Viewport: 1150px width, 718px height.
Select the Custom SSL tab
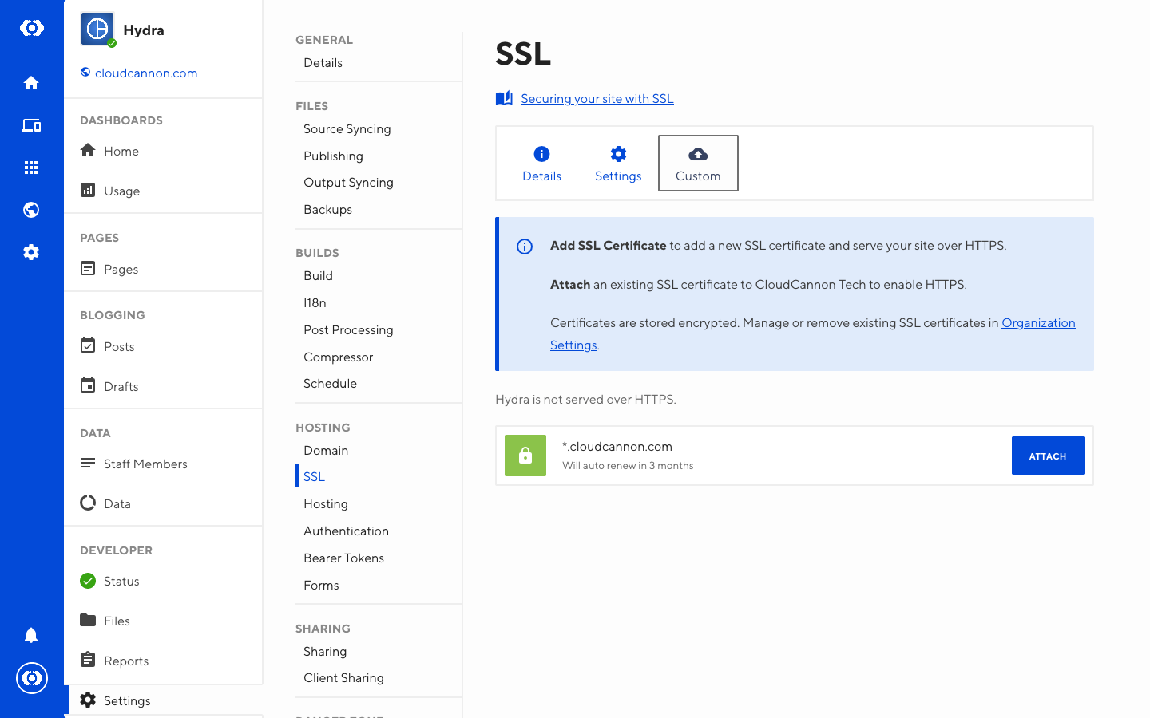pos(698,164)
